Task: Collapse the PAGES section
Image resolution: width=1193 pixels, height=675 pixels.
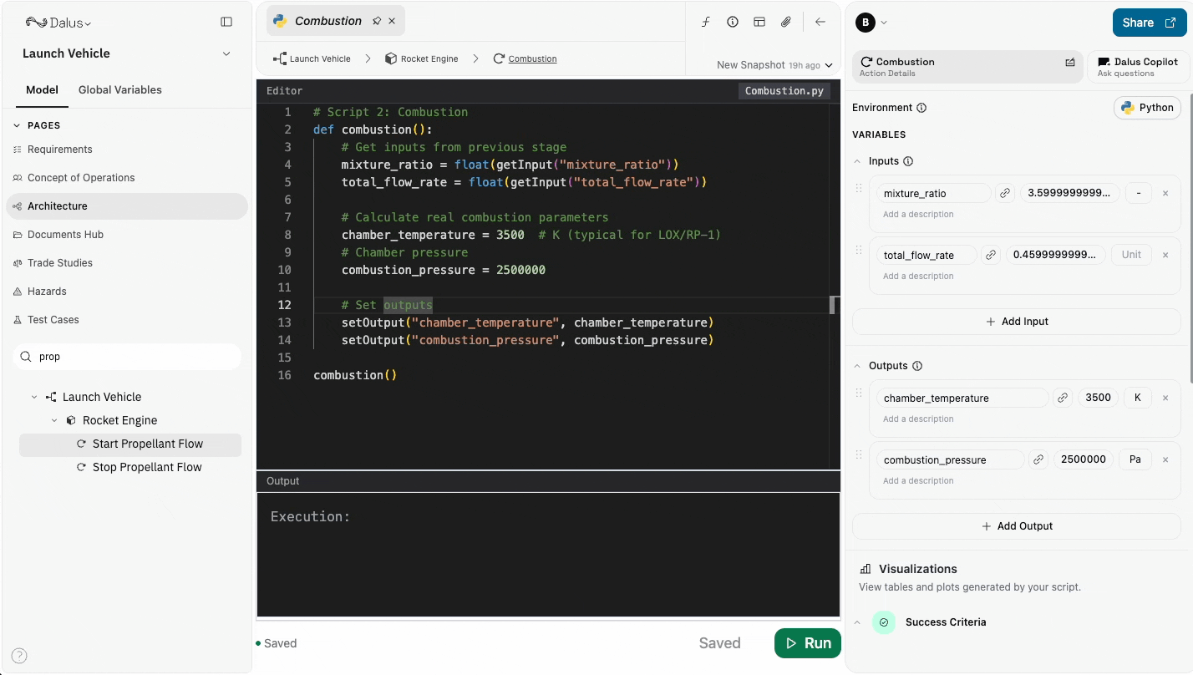Action: (x=16, y=125)
